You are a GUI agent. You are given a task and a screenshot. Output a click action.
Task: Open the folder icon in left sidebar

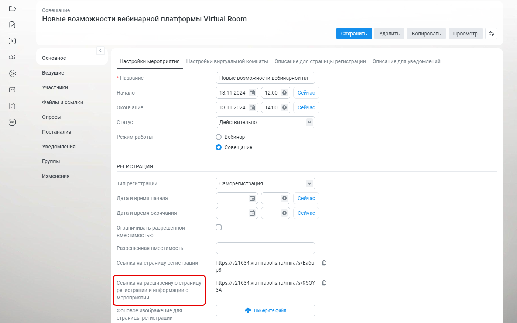click(x=12, y=8)
